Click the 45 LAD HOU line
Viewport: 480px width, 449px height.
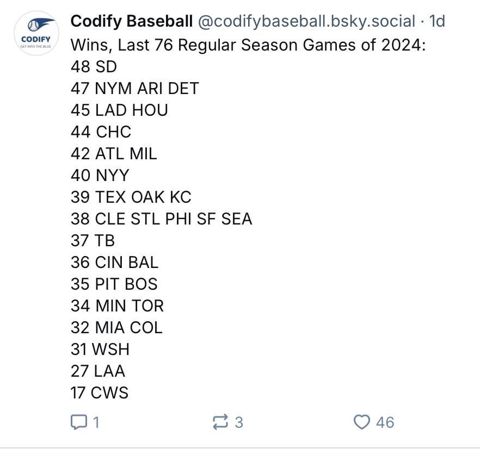(x=119, y=110)
